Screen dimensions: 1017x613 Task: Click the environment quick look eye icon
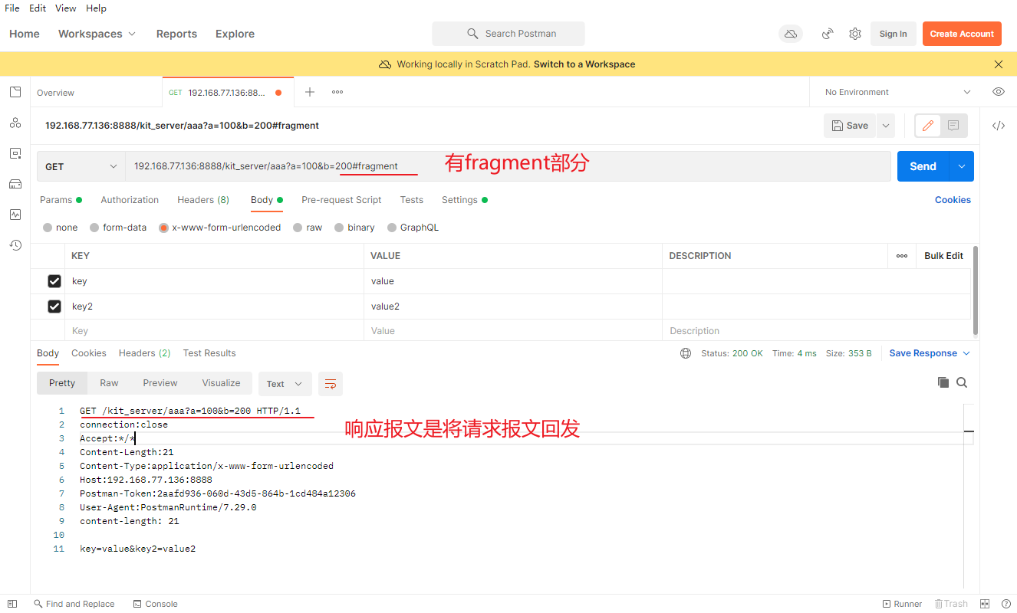pyautogui.click(x=998, y=92)
